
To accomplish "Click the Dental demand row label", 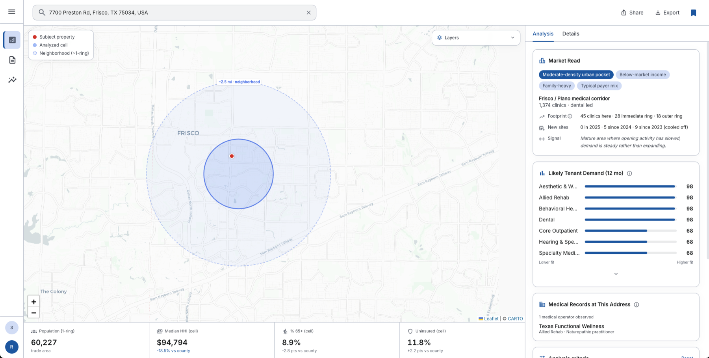I will 547,220.
